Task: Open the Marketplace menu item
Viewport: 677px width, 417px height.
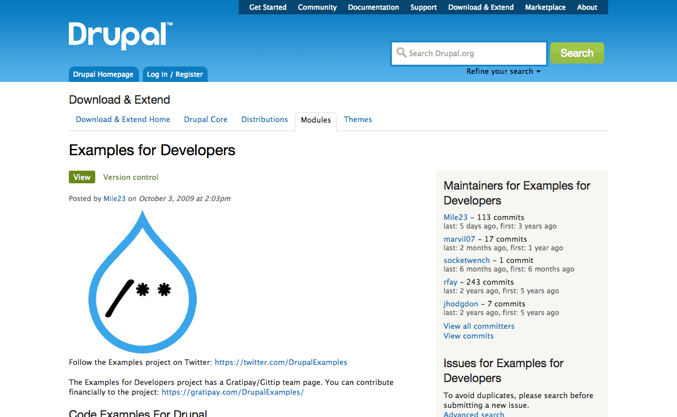Action: [x=545, y=7]
